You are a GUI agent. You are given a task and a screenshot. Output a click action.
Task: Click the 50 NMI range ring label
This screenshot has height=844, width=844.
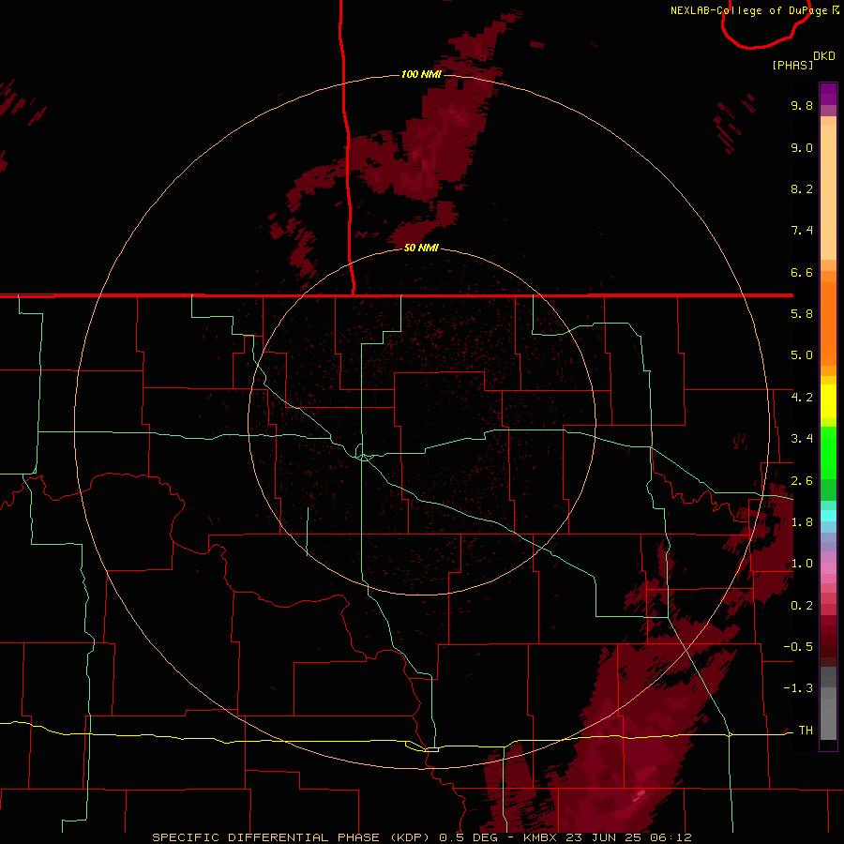coord(421,248)
